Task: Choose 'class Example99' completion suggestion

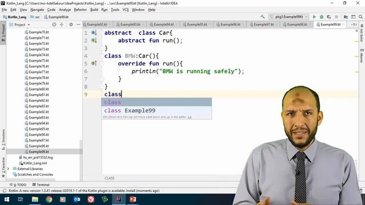Action: (x=156, y=110)
